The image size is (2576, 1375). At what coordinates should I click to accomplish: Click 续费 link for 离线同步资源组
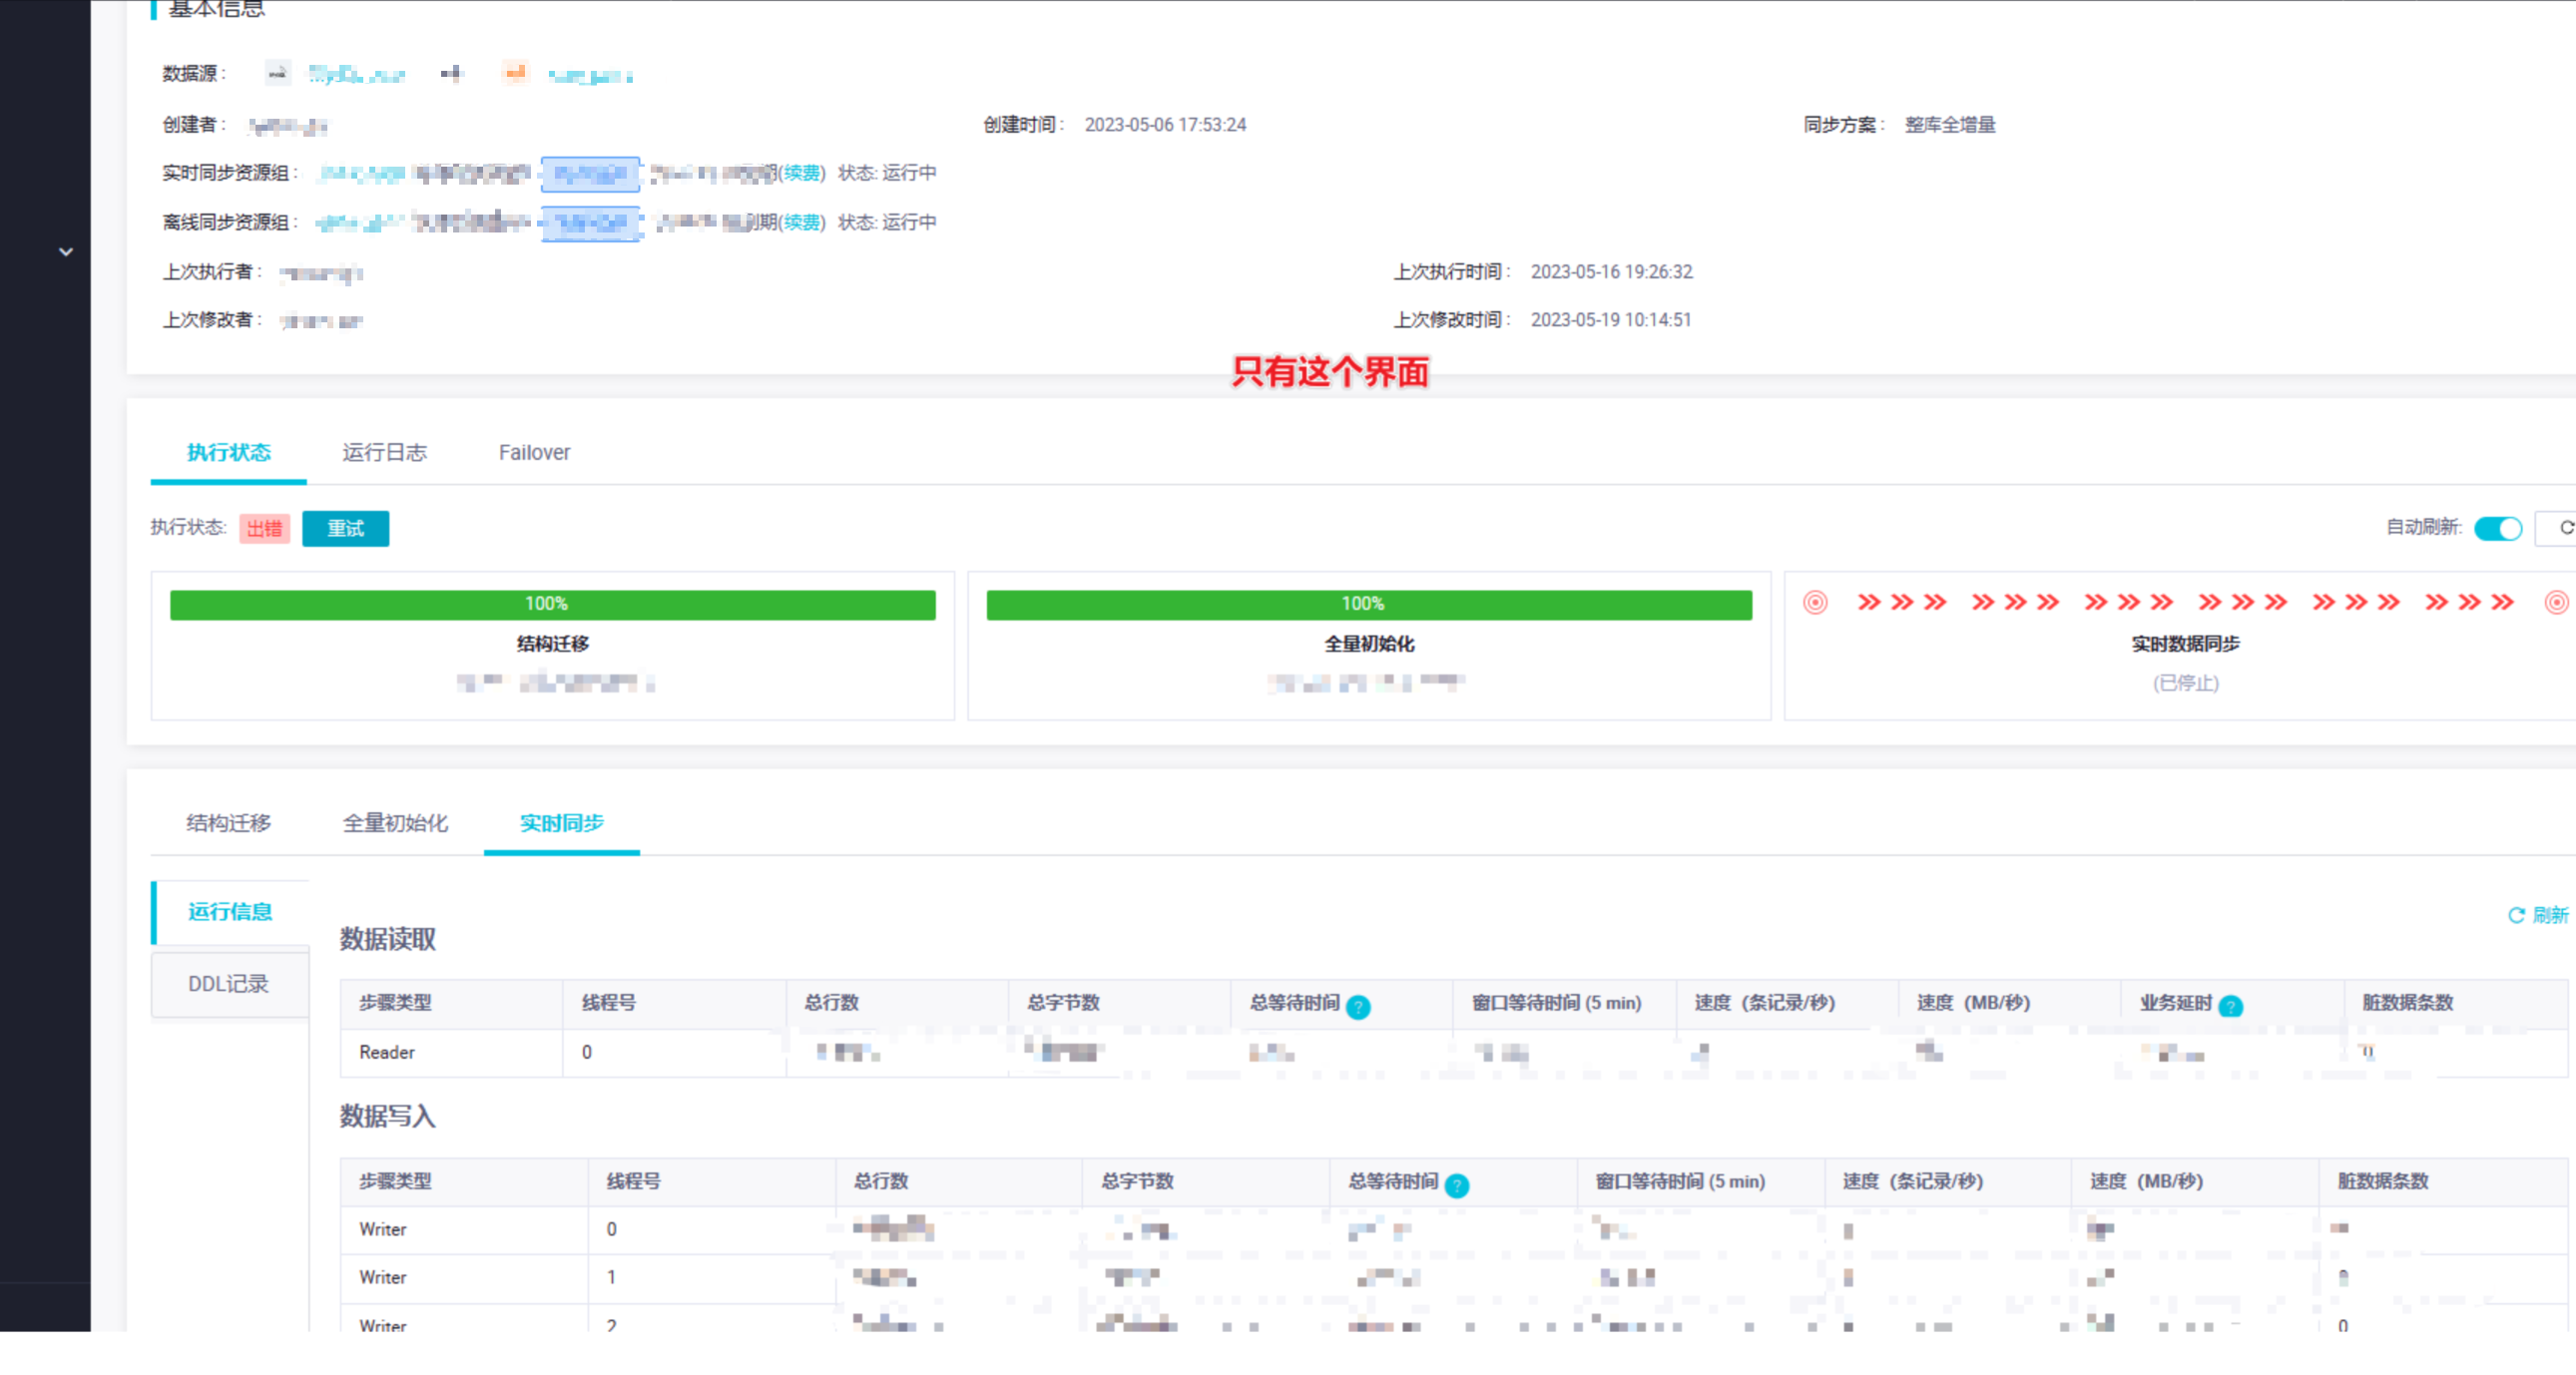801,221
